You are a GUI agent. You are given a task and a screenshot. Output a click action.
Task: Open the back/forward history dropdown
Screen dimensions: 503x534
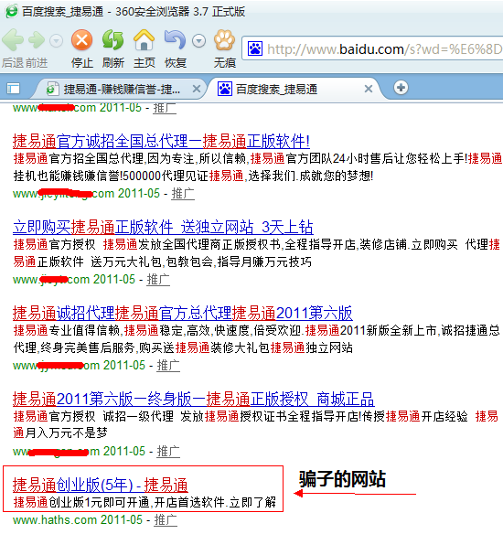pyautogui.click(x=56, y=41)
